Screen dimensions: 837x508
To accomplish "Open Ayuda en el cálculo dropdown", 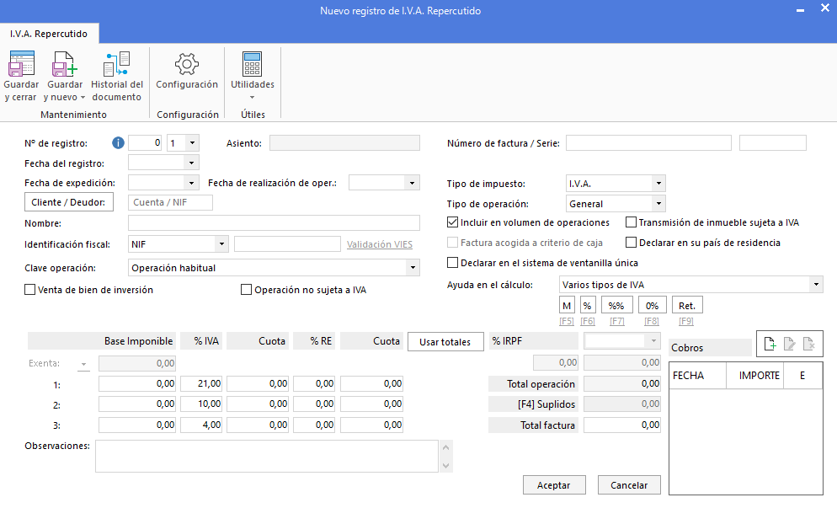I will point(816,285).
